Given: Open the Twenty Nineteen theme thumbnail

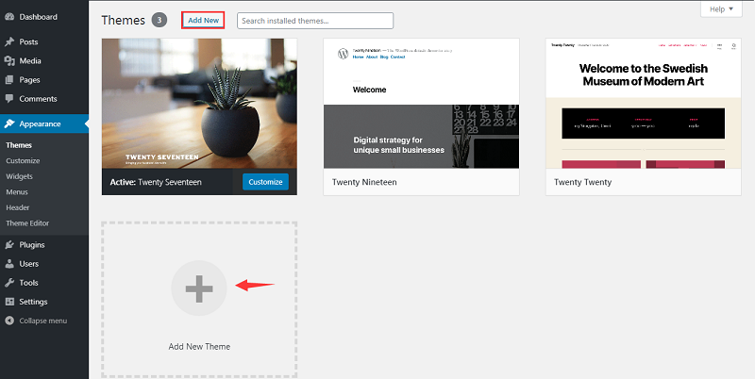Looking at the screenshot, I should (x=421, y=104).
